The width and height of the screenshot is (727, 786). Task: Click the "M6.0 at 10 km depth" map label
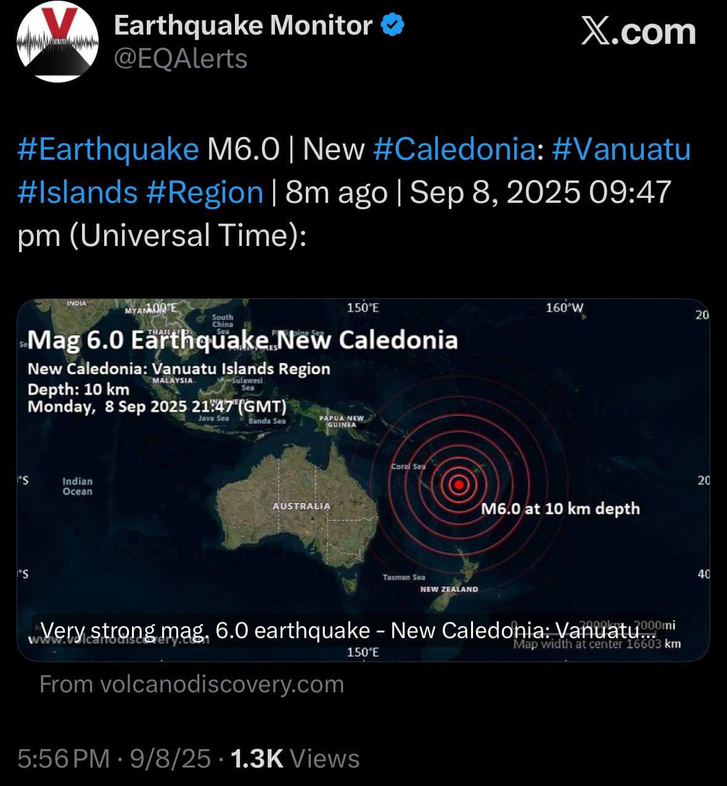click(x=560, y=509)
